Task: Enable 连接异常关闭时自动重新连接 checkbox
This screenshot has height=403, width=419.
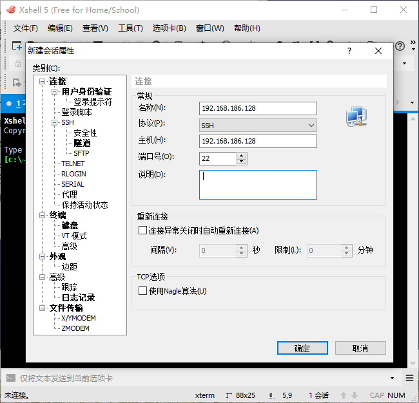Action: pyautogui.click(x=142, y=230)
